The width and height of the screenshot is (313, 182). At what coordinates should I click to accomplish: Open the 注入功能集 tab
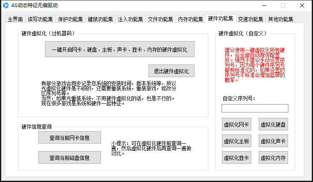coord(130,19)
